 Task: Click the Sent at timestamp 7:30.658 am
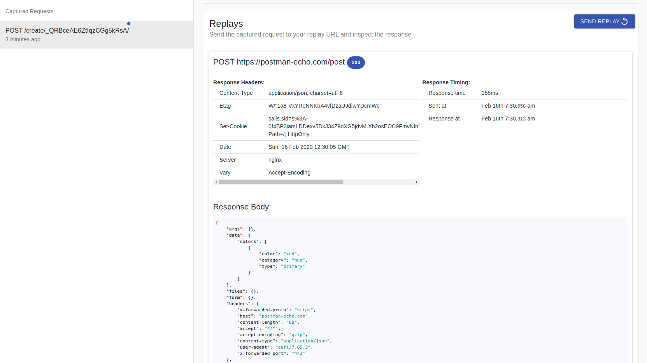508,106
